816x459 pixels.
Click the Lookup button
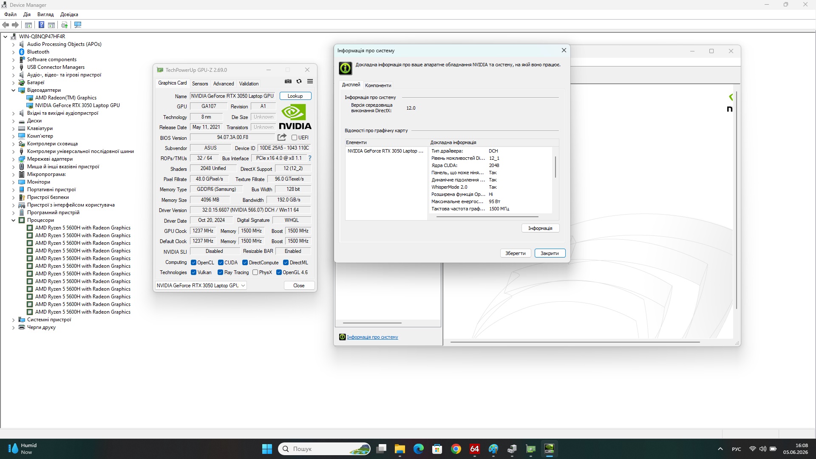coord(295,96)
